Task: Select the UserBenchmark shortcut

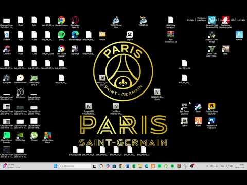Action: (21, 79)
